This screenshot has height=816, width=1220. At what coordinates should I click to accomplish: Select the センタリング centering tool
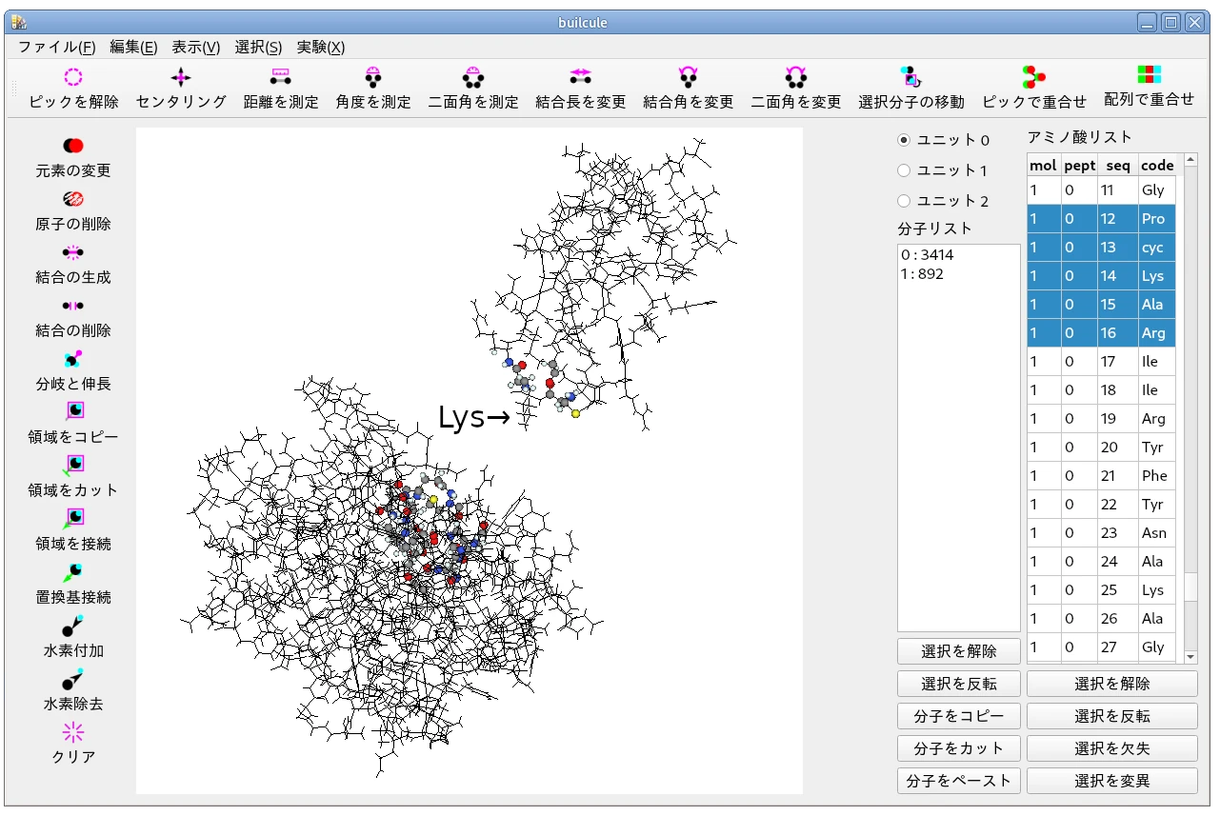[181, 78]
